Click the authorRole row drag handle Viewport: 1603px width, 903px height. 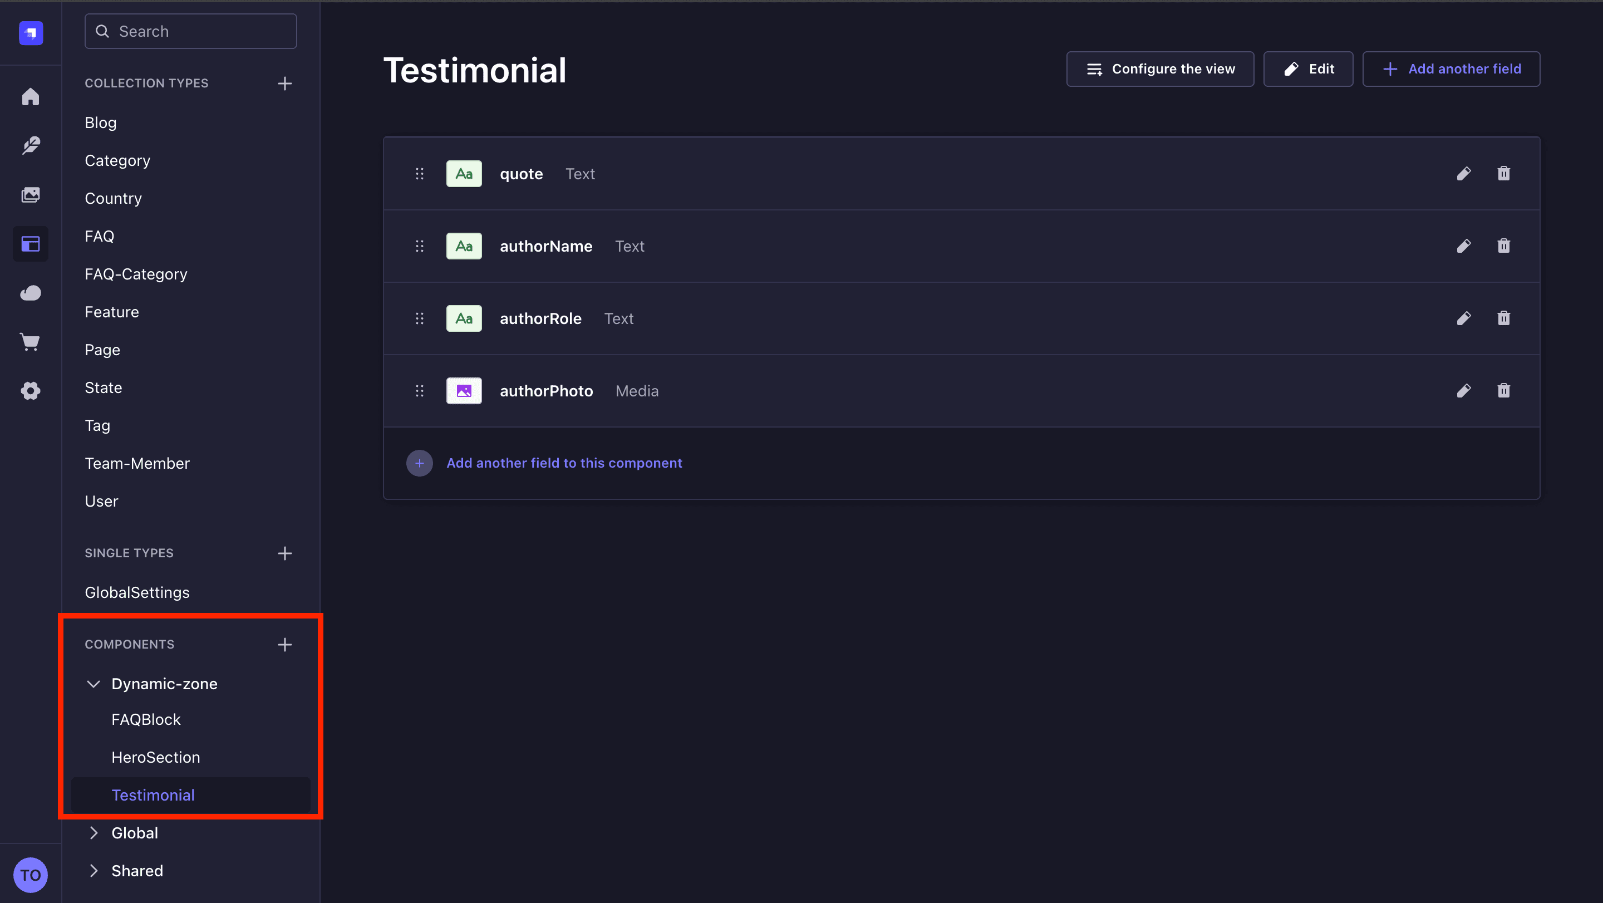[x=420, y=318]
